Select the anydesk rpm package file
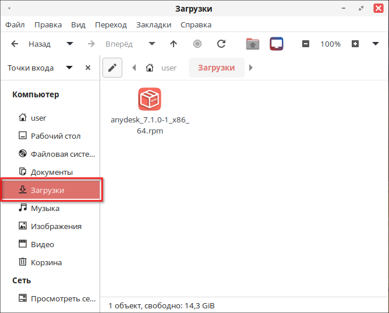The height and width of the screenshot is (313, 389). point(150,100)
